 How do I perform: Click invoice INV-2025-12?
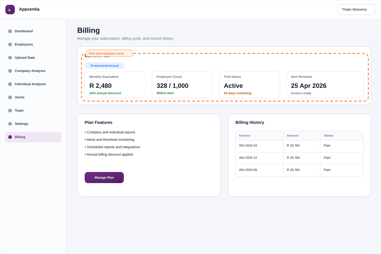coord(248,158)
